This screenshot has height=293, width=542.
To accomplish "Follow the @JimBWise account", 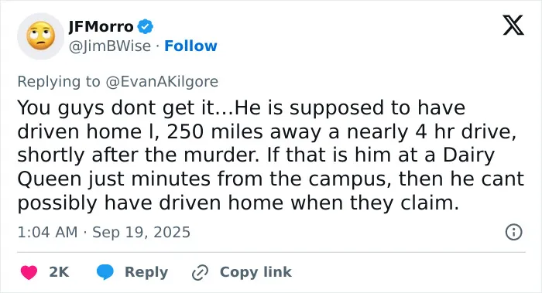I will [x=190, y=46].
